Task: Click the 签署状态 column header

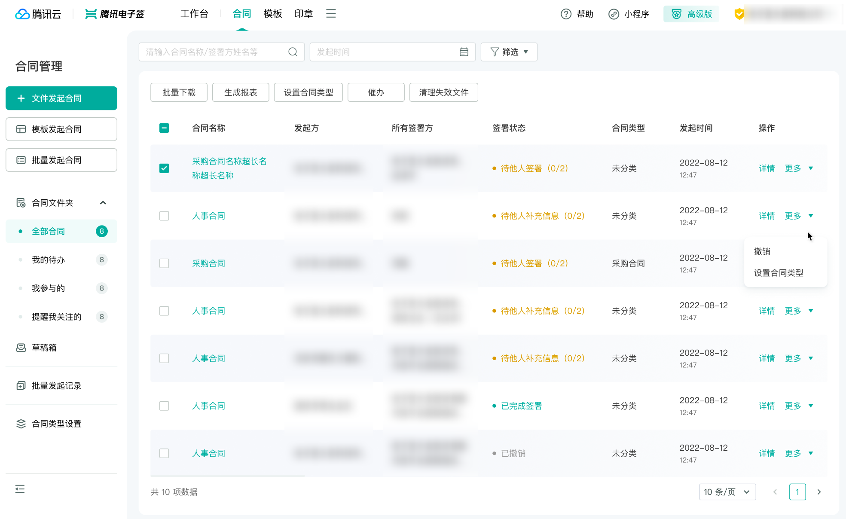Action: (x=509, y=128)
